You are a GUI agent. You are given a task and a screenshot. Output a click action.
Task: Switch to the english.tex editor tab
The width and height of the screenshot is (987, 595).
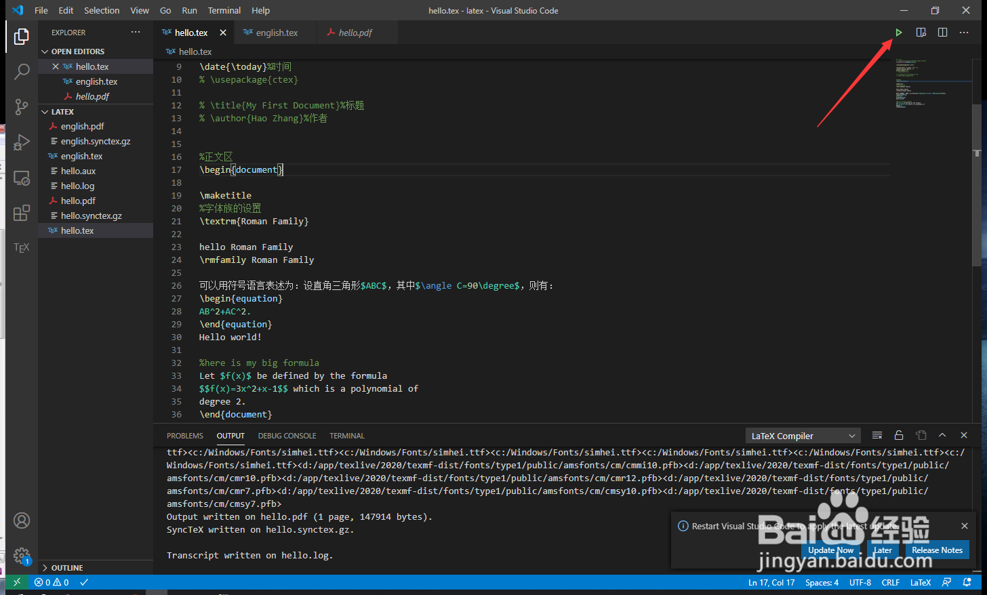click(x=276, y=33)
